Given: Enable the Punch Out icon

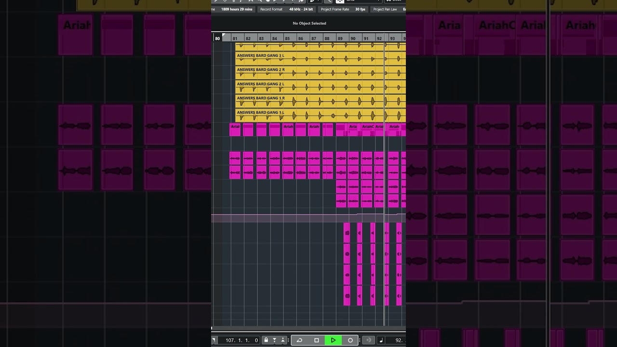Looking at the screenshot, I should coord(283,340).
